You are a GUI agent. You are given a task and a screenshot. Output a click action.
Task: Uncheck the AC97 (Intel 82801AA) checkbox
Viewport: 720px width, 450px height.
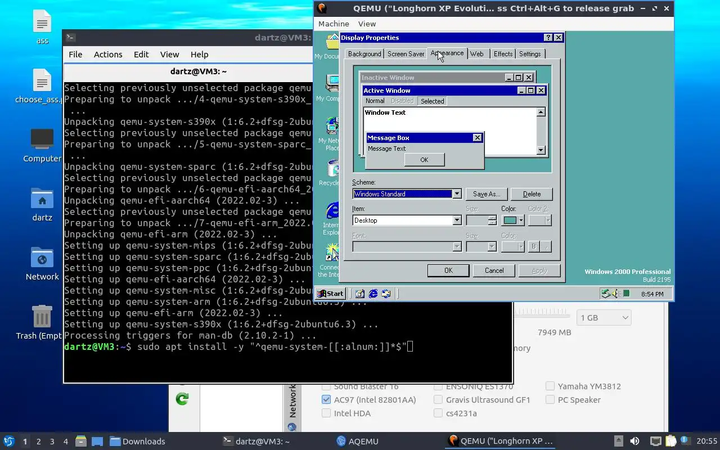[326, 400]
